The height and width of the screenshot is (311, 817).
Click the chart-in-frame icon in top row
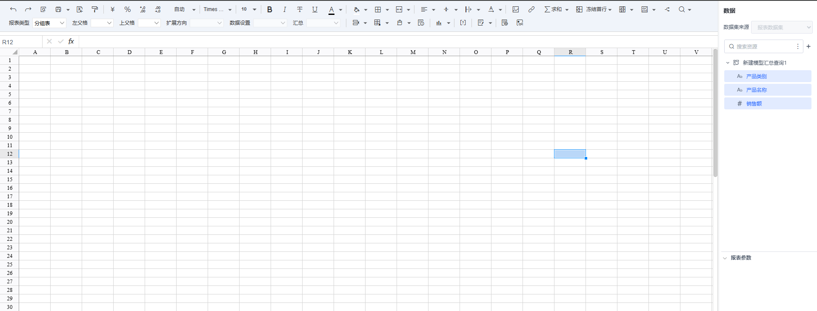click(645, 9)
